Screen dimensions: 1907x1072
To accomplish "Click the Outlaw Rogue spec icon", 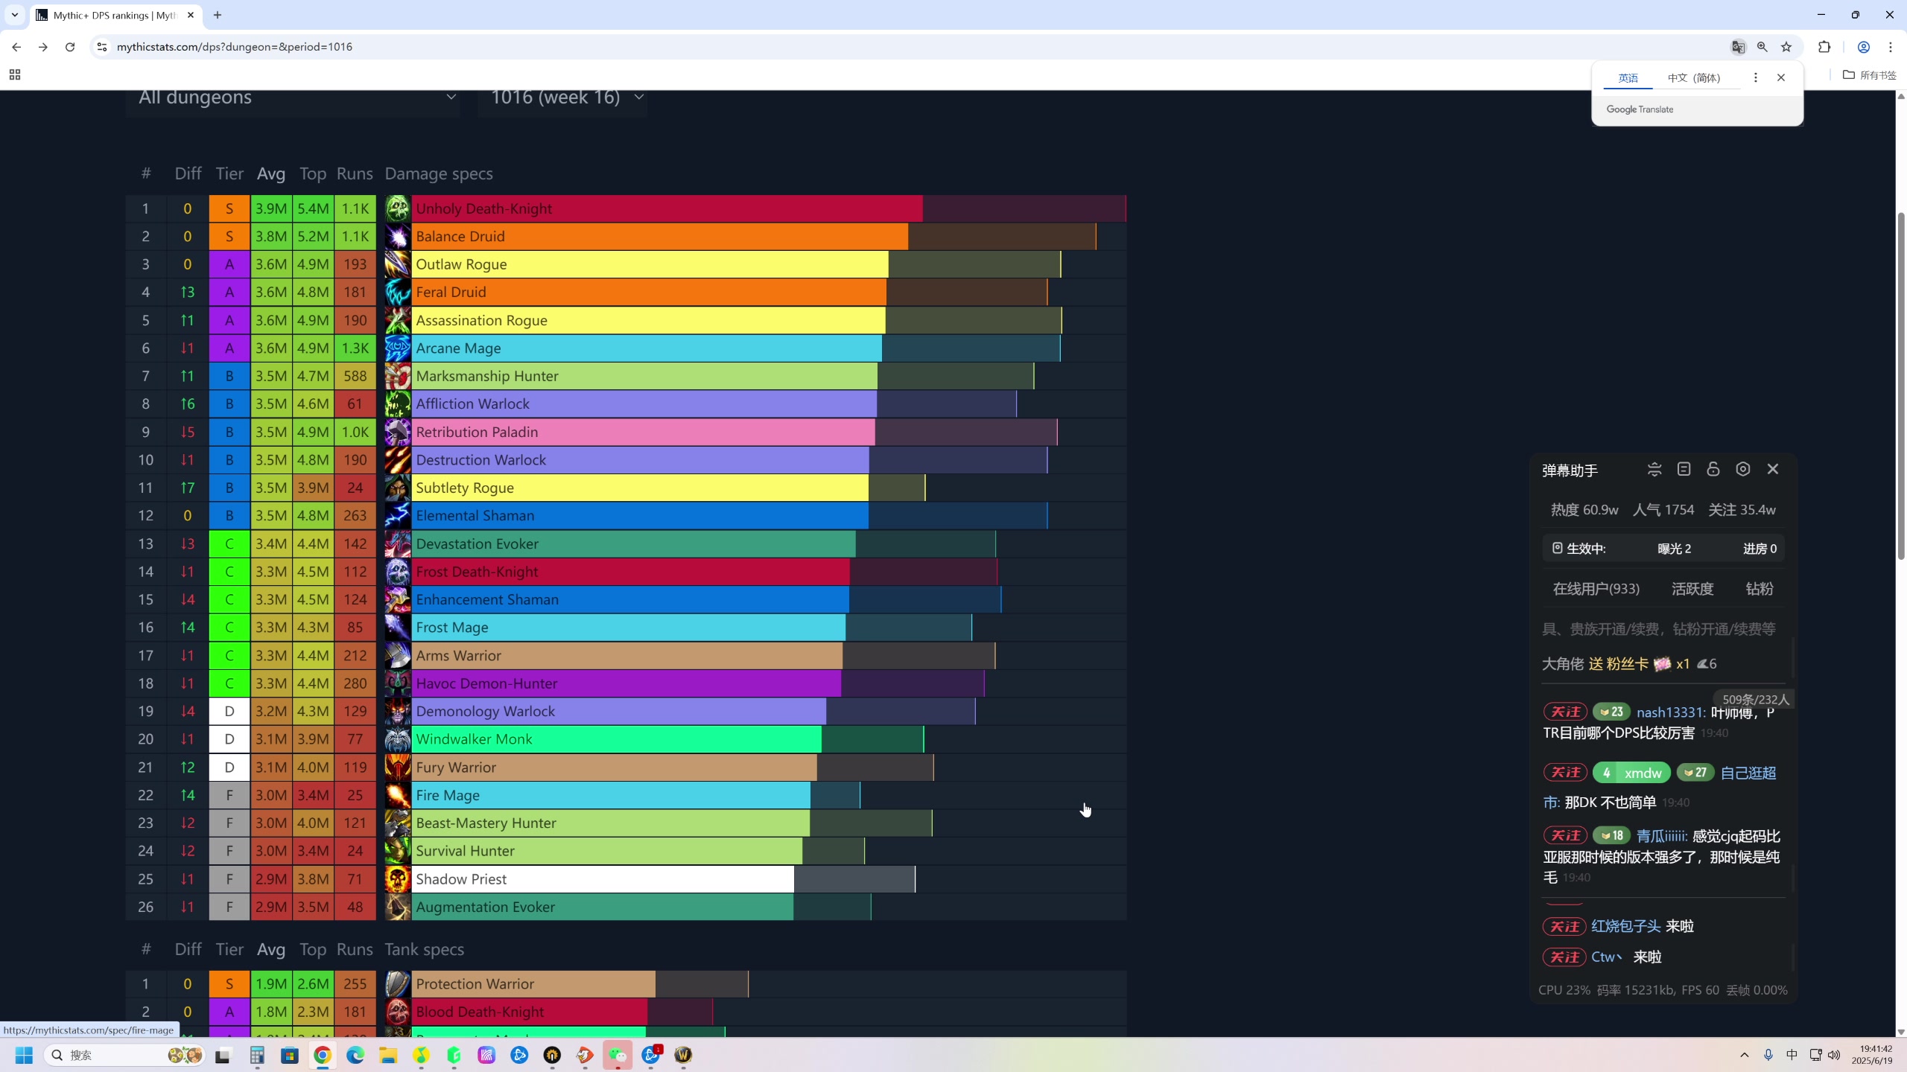I will (398, 264).
